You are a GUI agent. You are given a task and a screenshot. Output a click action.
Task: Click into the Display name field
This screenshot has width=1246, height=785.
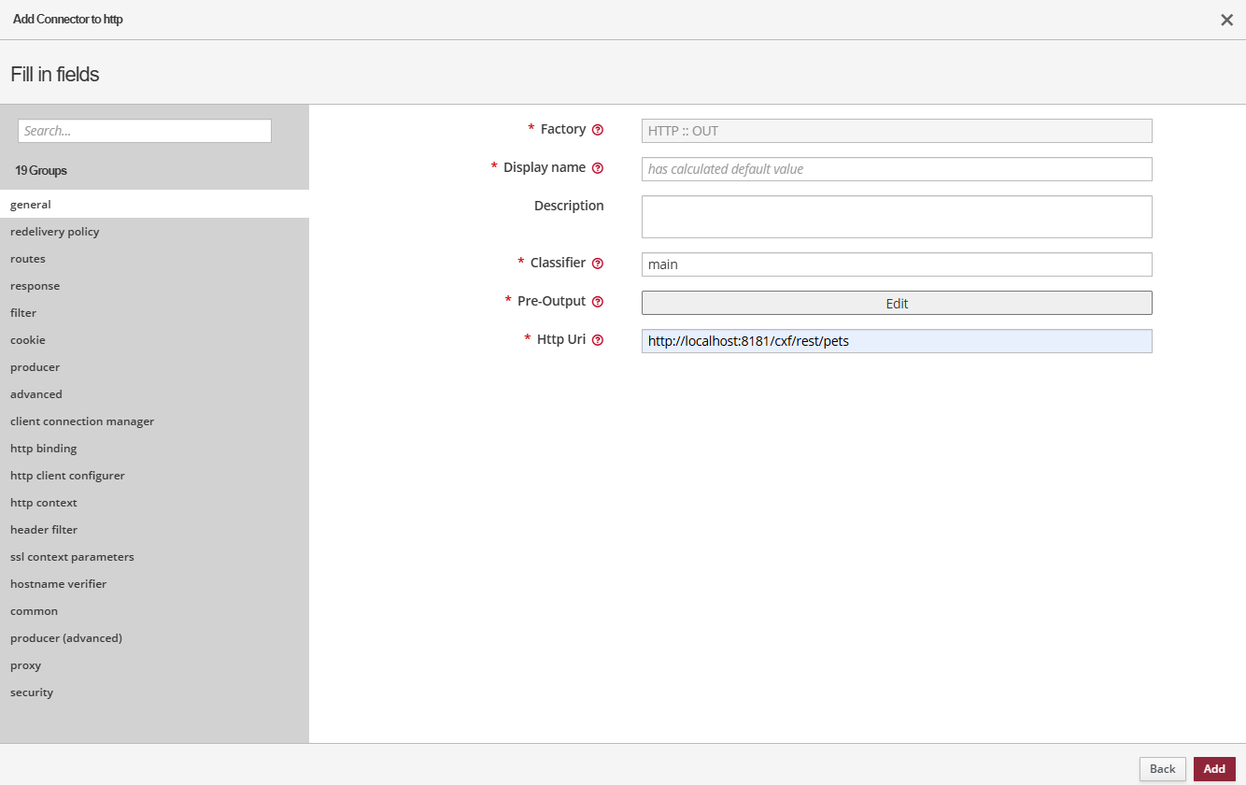(896, 169)
